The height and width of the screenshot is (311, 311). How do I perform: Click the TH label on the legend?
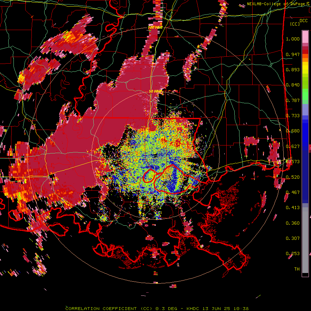tap(297, 269)
